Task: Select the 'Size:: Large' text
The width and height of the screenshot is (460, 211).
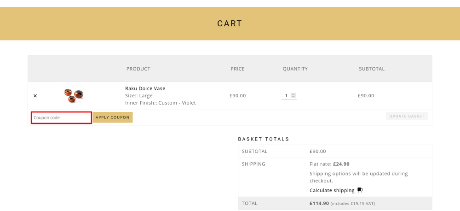Action: pyautogui.click(x=139, y=95)
